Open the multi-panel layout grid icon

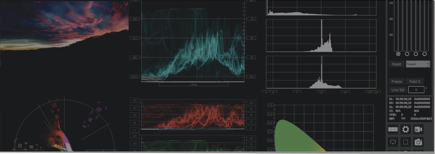pyautogui.click(x=393, y=129)
